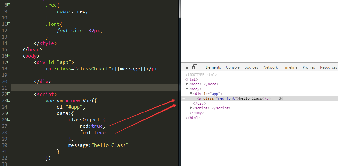Switch to the Console tab
This screenshot has width=338, height=166.
pos(233,67)
